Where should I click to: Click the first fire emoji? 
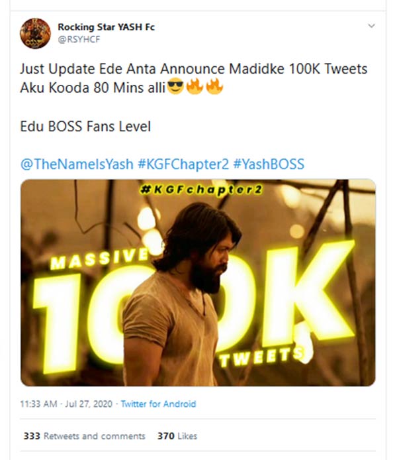coord(194,89)
